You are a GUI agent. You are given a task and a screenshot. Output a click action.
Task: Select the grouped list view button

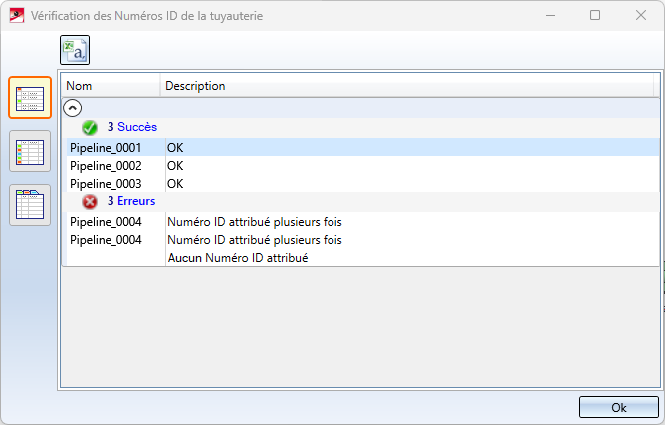coord(30,99)
